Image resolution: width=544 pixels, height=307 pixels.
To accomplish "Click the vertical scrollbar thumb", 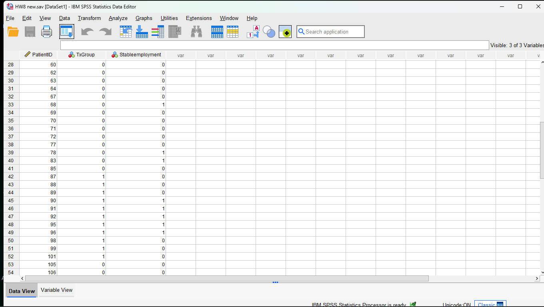I will point(542,150).
